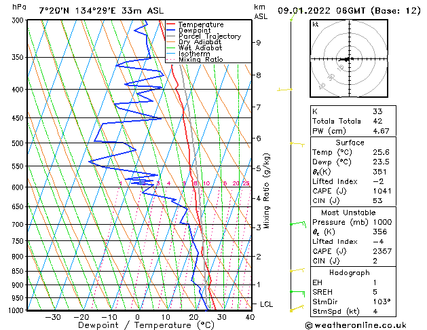
Task: Click the -30 °C temperature axis label
Action: click(53, 317)
